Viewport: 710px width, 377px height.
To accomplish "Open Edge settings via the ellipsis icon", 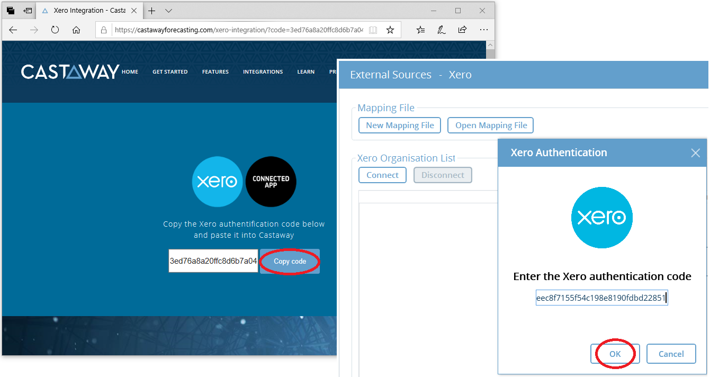I will click(x=483, y=30).
